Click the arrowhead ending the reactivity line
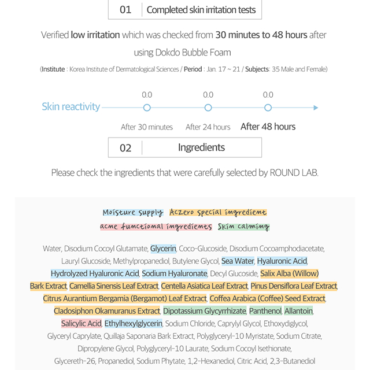 coord(316,108)
